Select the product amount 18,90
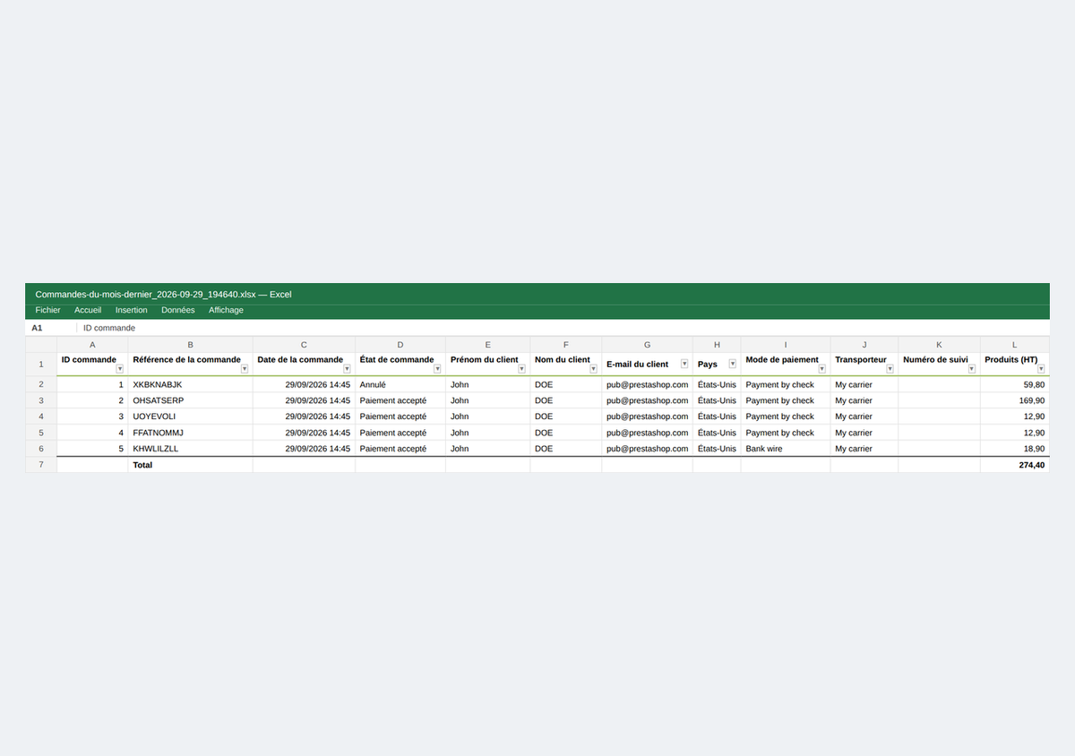 pyautogui.click(x=1014, y=449)
